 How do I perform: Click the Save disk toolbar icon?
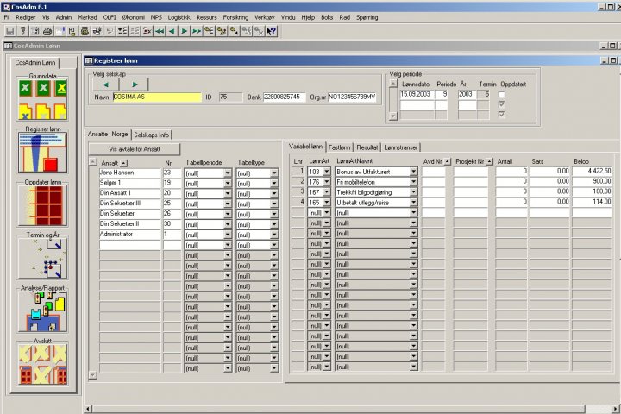pos(10,31)
